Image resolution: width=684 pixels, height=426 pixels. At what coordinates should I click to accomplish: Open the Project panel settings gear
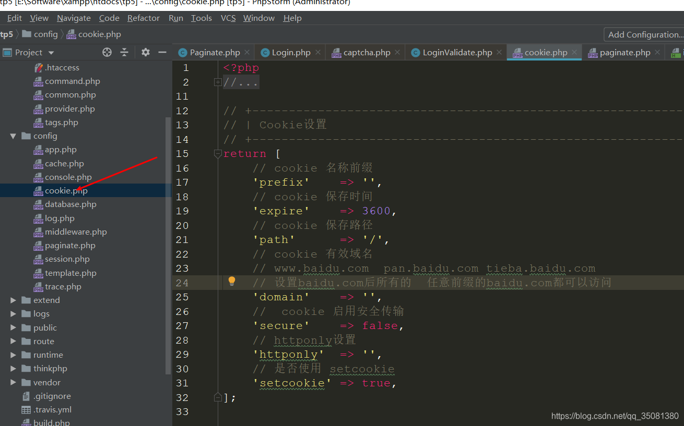(145, 52)
